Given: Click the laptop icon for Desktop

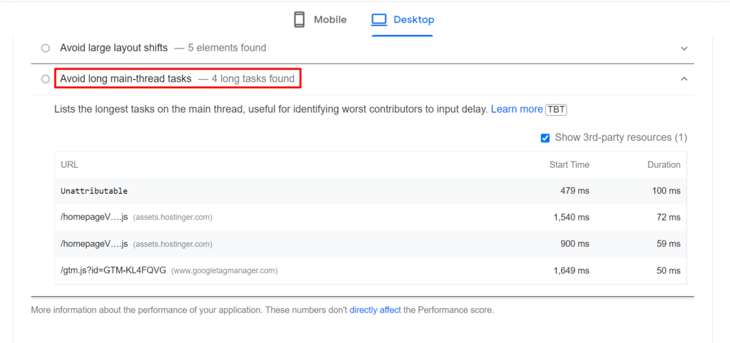Looking at the screenshot, I should pyautogui.click(x=379, y=19).
